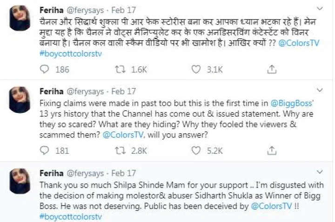Screen dimensions: 335x222
Task: Reply to the tweet with 181 replies
Action: 45,150
